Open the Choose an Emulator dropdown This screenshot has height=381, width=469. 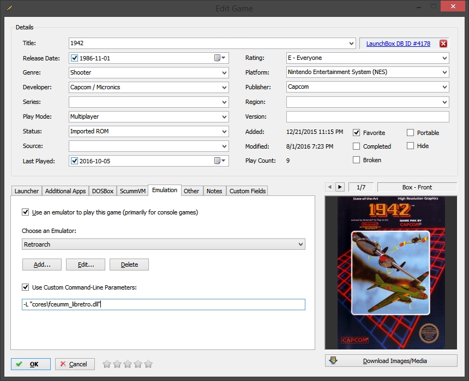click(x=300, y=244)
